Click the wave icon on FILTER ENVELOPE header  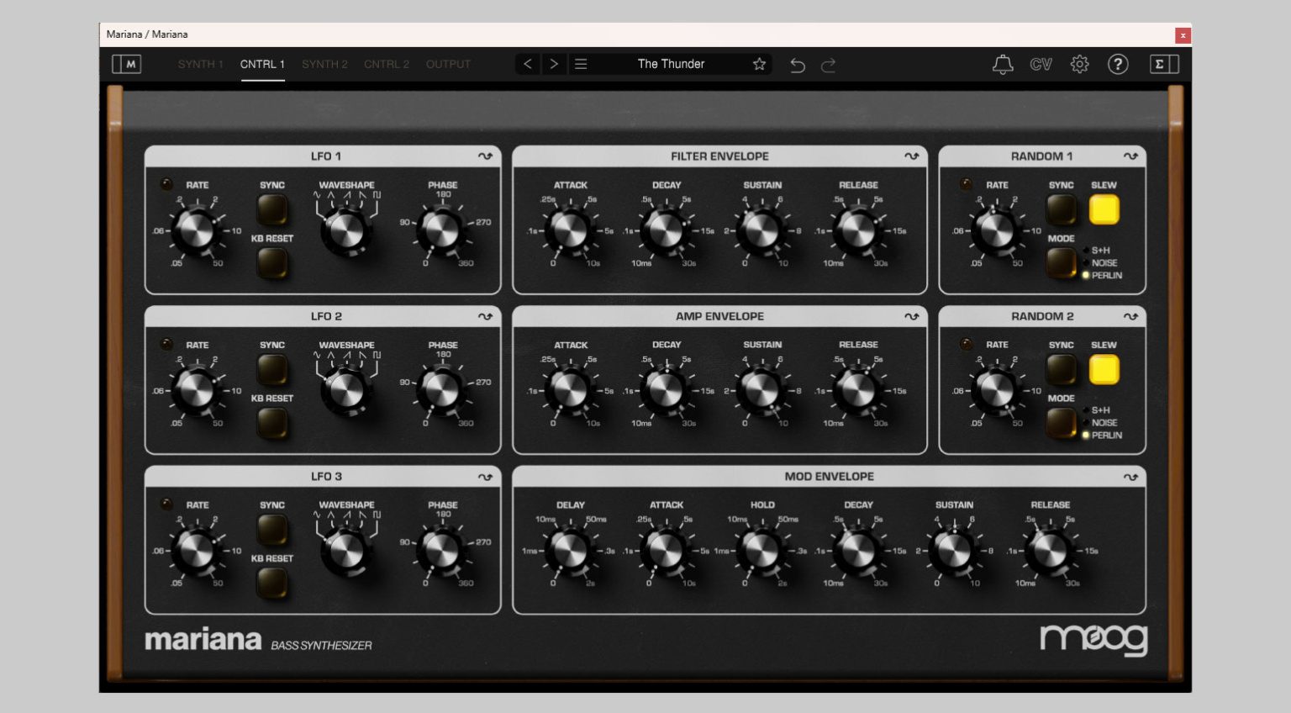pos(910,156)
